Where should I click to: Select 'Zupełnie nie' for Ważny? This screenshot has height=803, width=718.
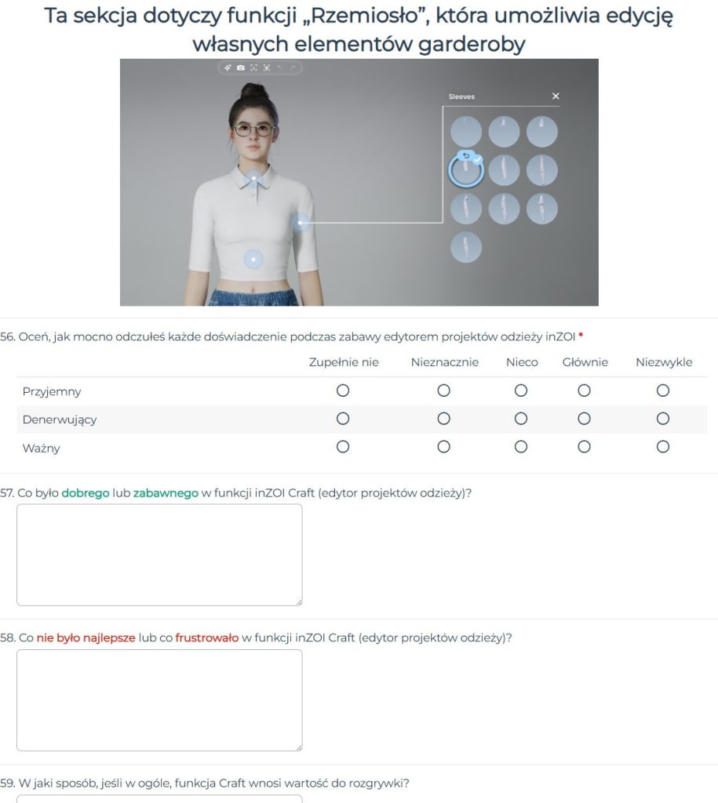pyautogui.click(x=343, y=447)
